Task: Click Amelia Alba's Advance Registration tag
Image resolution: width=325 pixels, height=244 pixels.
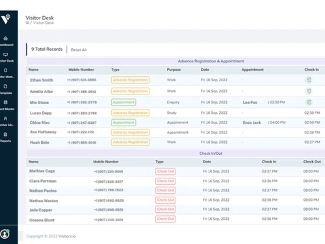Action: point(130,91)
